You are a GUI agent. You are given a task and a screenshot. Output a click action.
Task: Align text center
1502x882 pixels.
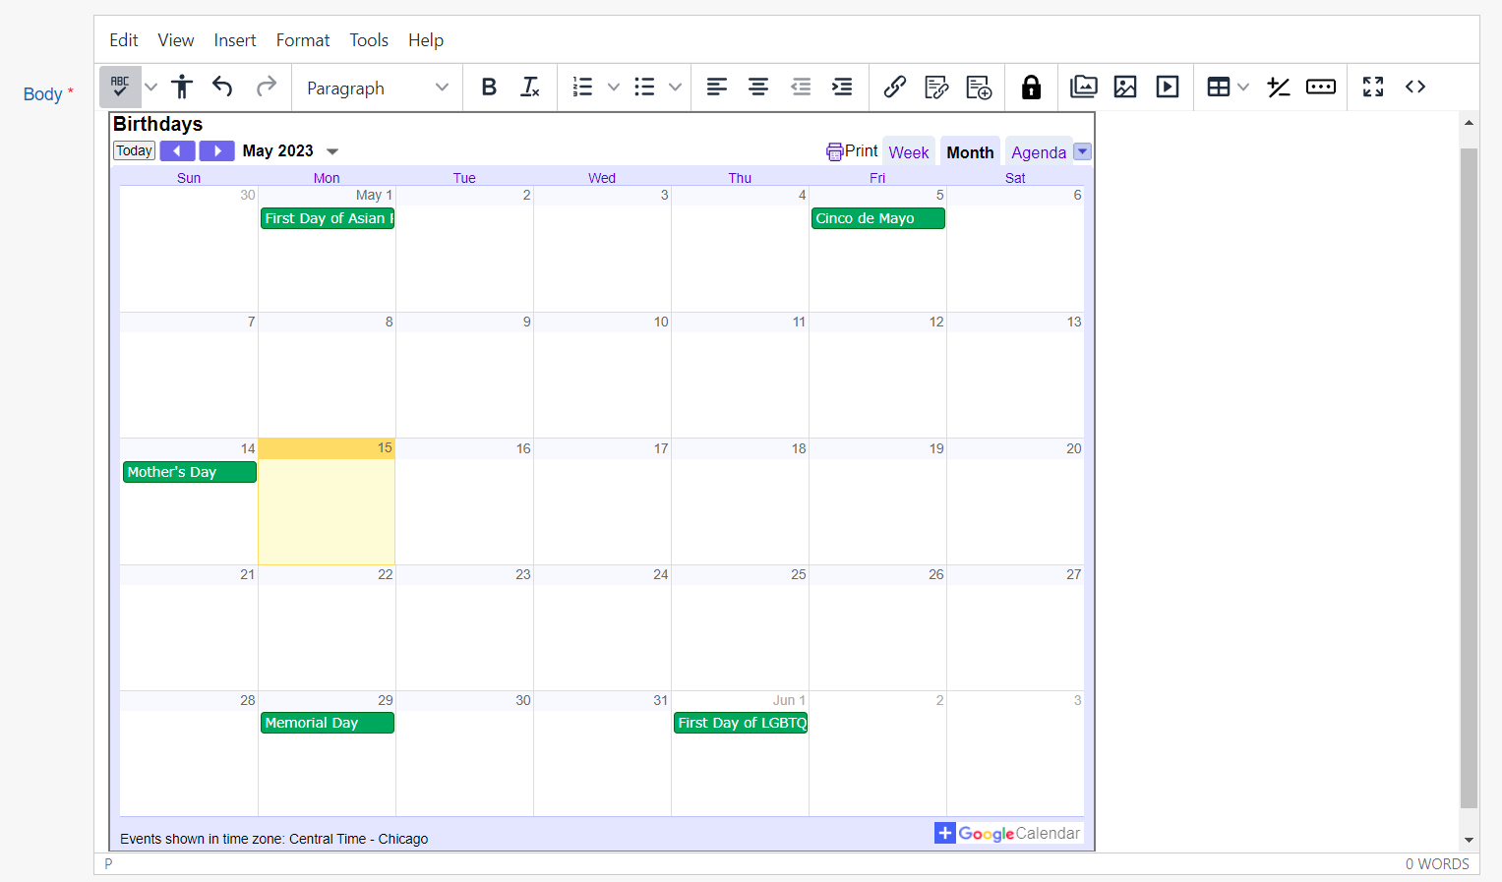(x=758, y=87)
